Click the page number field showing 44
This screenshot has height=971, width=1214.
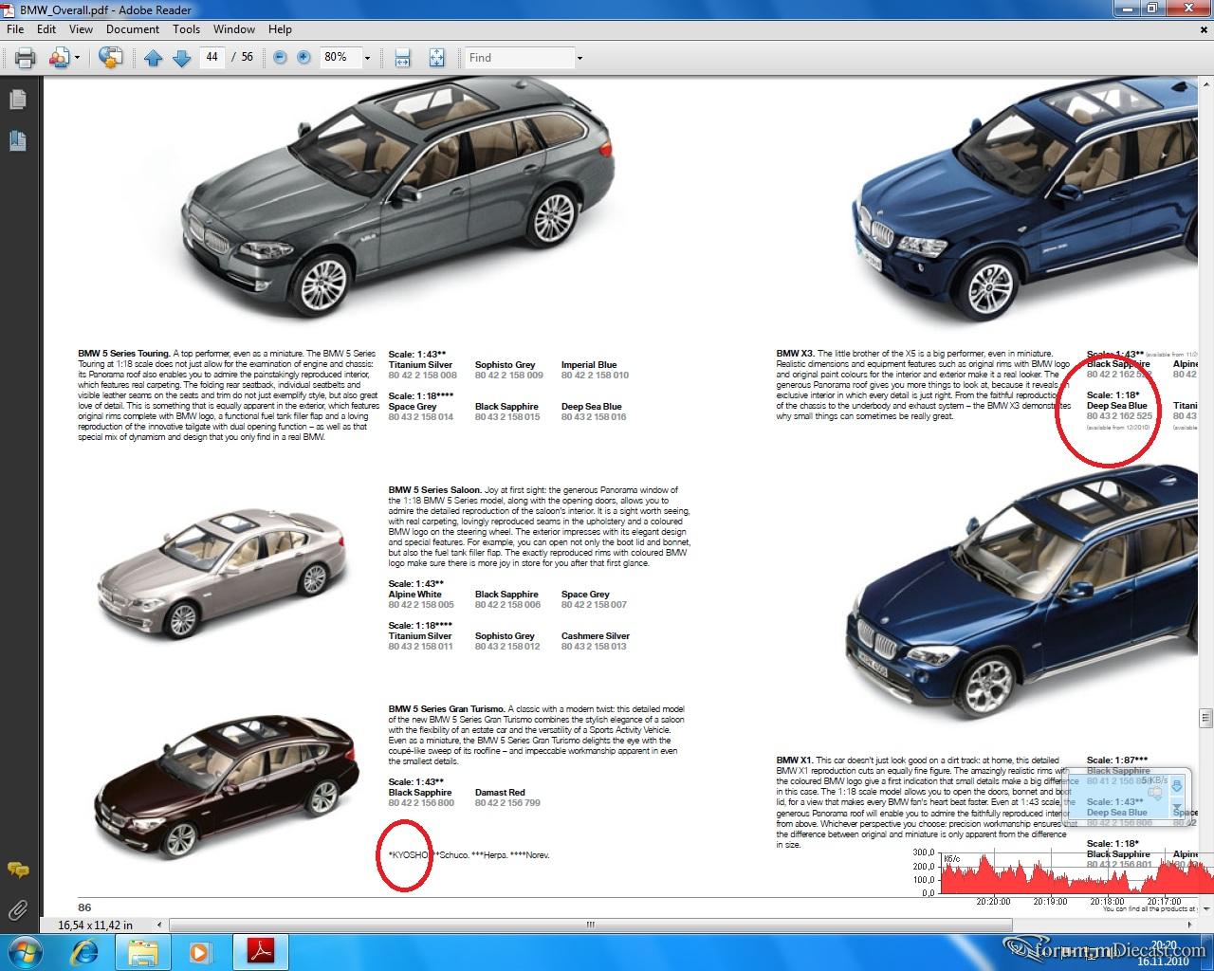(x=212, y=57)
